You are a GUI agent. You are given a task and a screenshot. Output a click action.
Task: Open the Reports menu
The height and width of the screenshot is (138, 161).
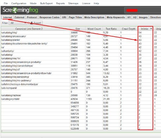60,3
